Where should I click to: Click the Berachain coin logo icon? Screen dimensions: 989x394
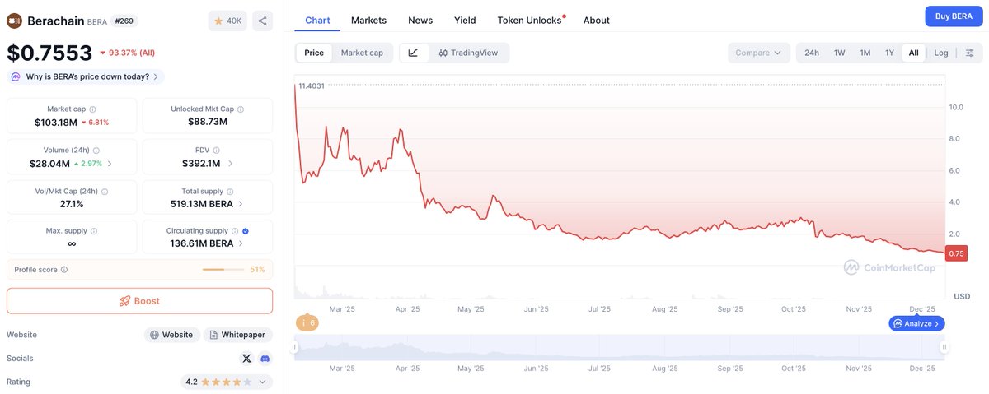pyautogui.click(x=15, y=21)
